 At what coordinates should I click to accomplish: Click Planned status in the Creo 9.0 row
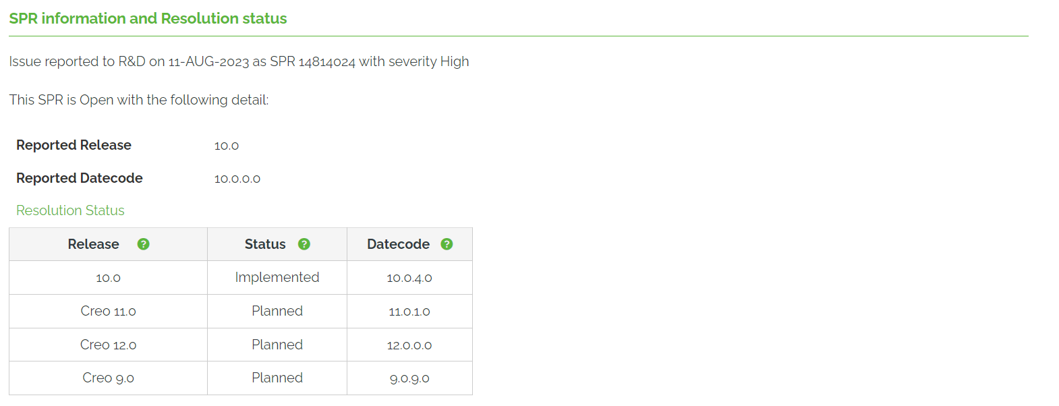tap(277, 378)
